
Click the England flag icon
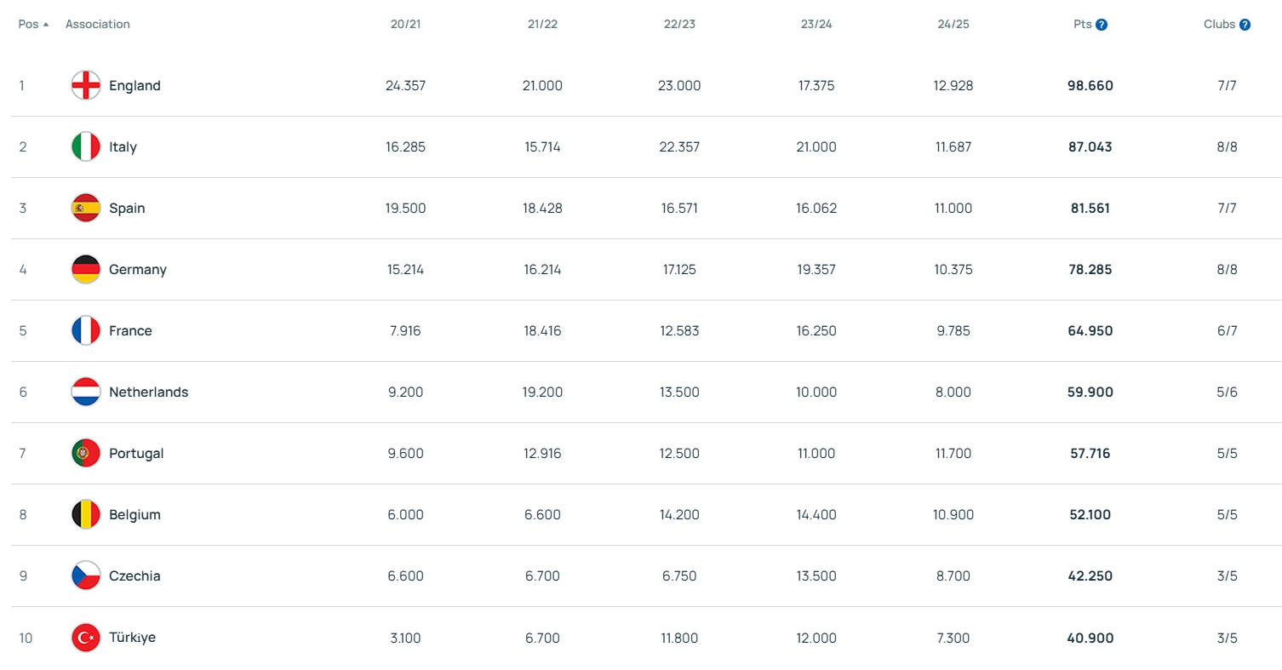pyautogui.click(x=86, y=86)
